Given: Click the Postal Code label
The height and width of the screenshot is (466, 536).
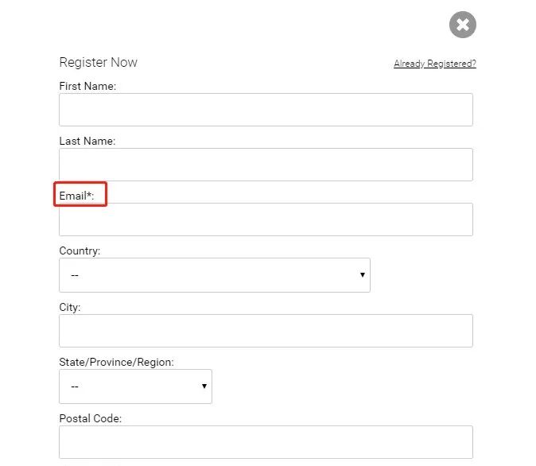Looking at the screenshot, I should [x=90, y=417].
